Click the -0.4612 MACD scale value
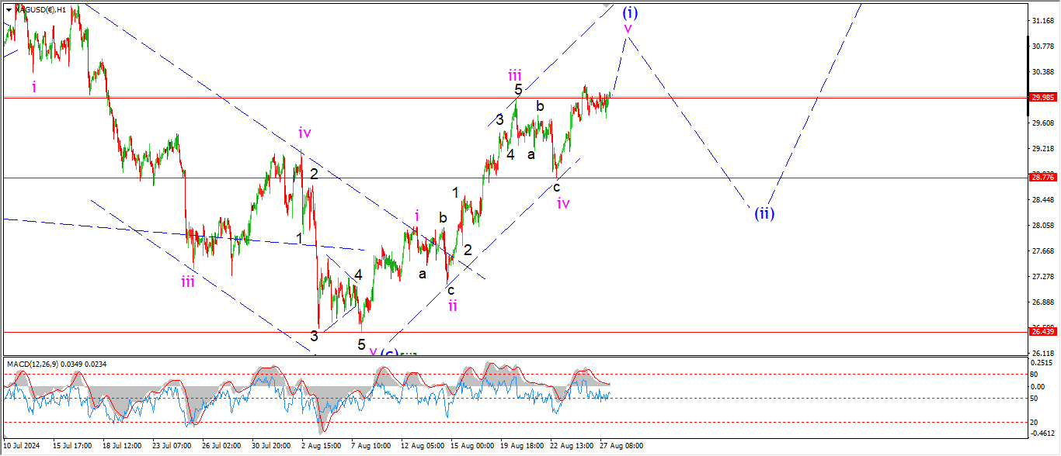 [x=1043, y=434]
